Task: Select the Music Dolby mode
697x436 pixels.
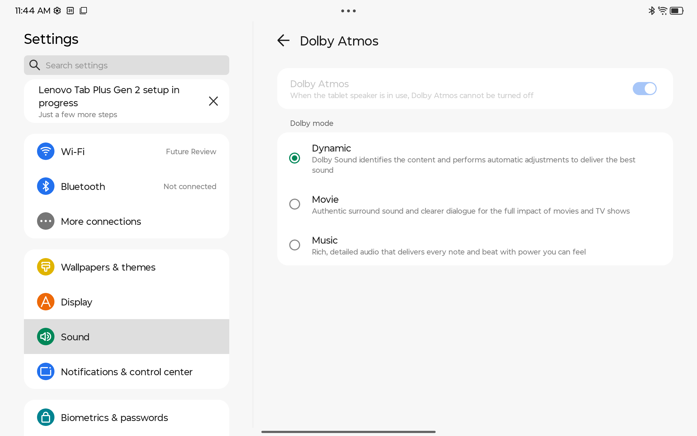Action: coord(475,246)
